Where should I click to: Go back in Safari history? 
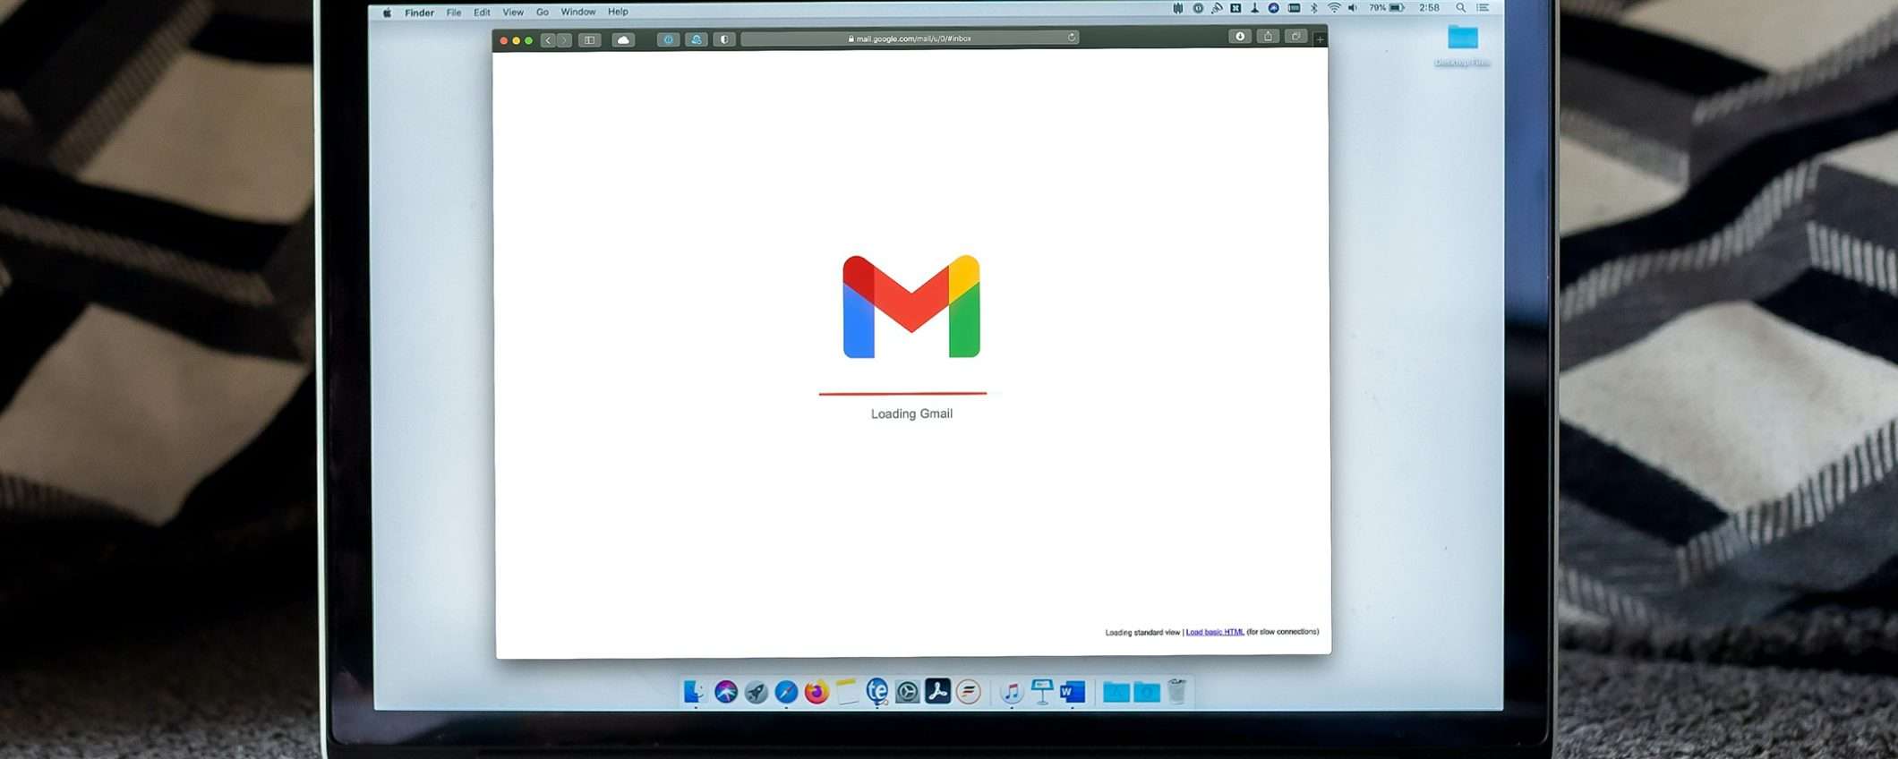pyautogui.click(x=548, y=40)
